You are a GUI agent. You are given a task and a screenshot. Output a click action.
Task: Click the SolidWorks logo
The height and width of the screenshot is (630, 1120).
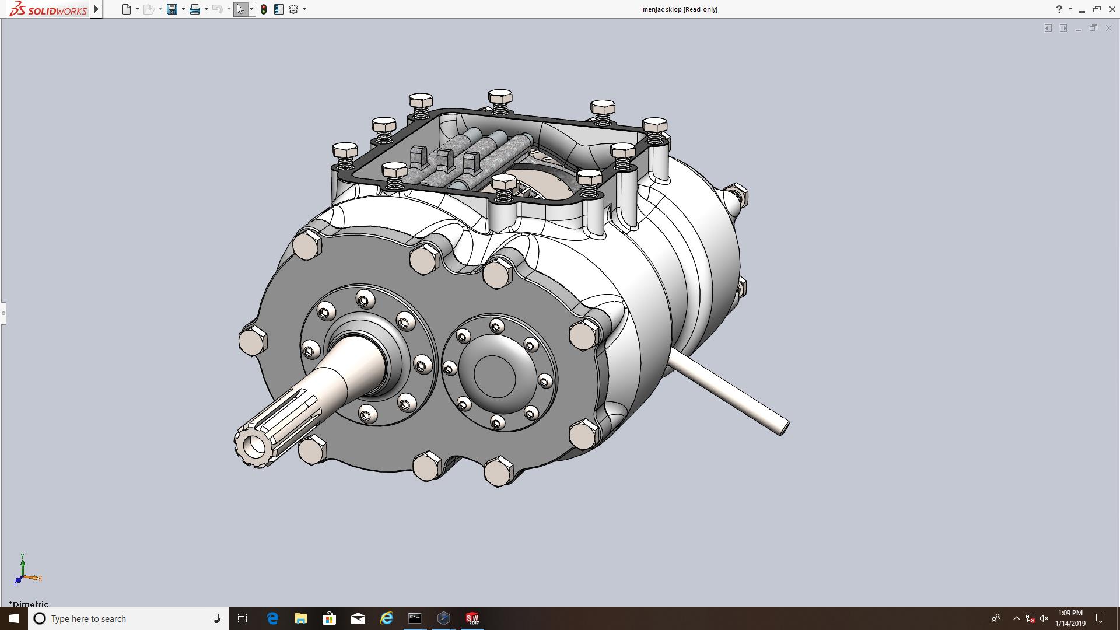48,9
